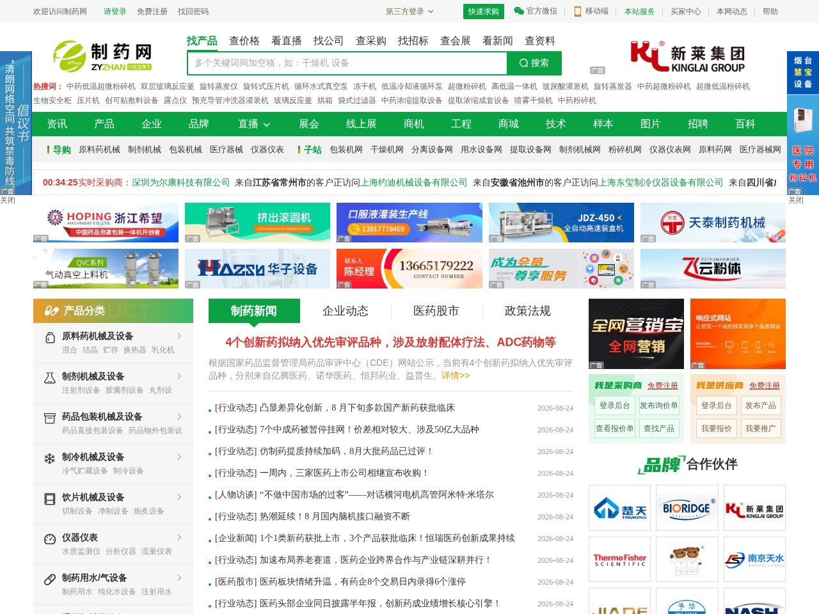Open the HOPING 浙江希望 banner ad
Screen dimensions: 819x614
point(106,223)
